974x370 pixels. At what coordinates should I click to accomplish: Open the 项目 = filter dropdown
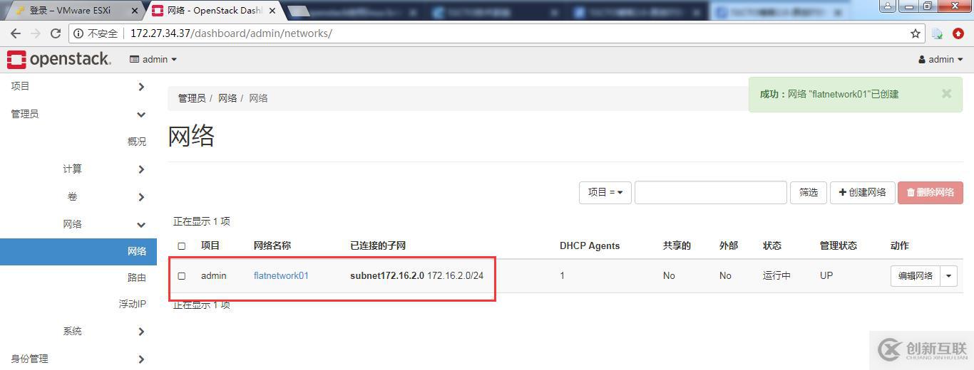(605, 192)
